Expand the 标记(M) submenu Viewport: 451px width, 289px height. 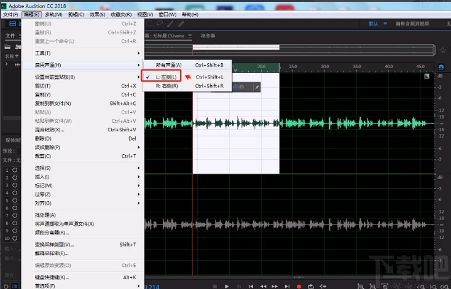(83, 185)
